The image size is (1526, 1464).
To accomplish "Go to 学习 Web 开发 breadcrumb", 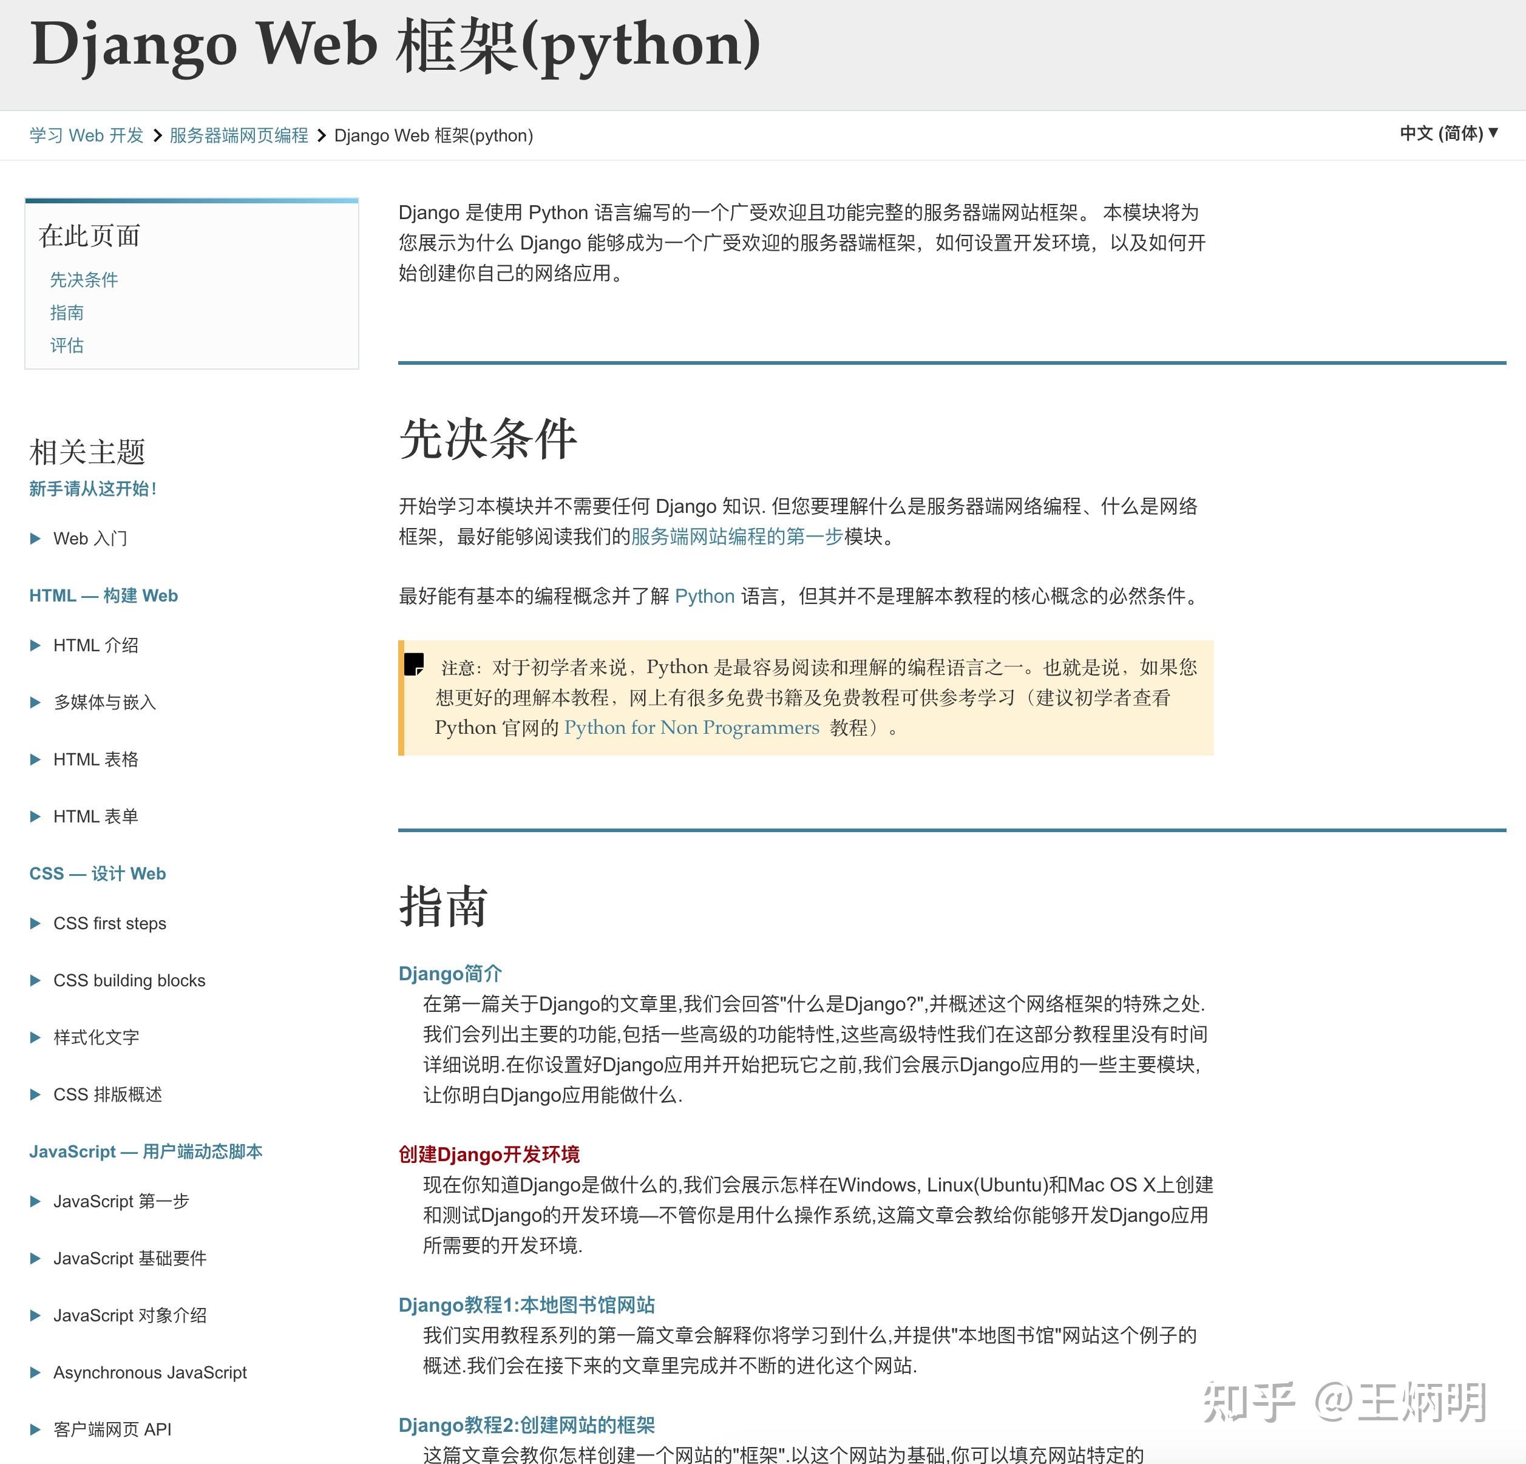I will (86, 135).
